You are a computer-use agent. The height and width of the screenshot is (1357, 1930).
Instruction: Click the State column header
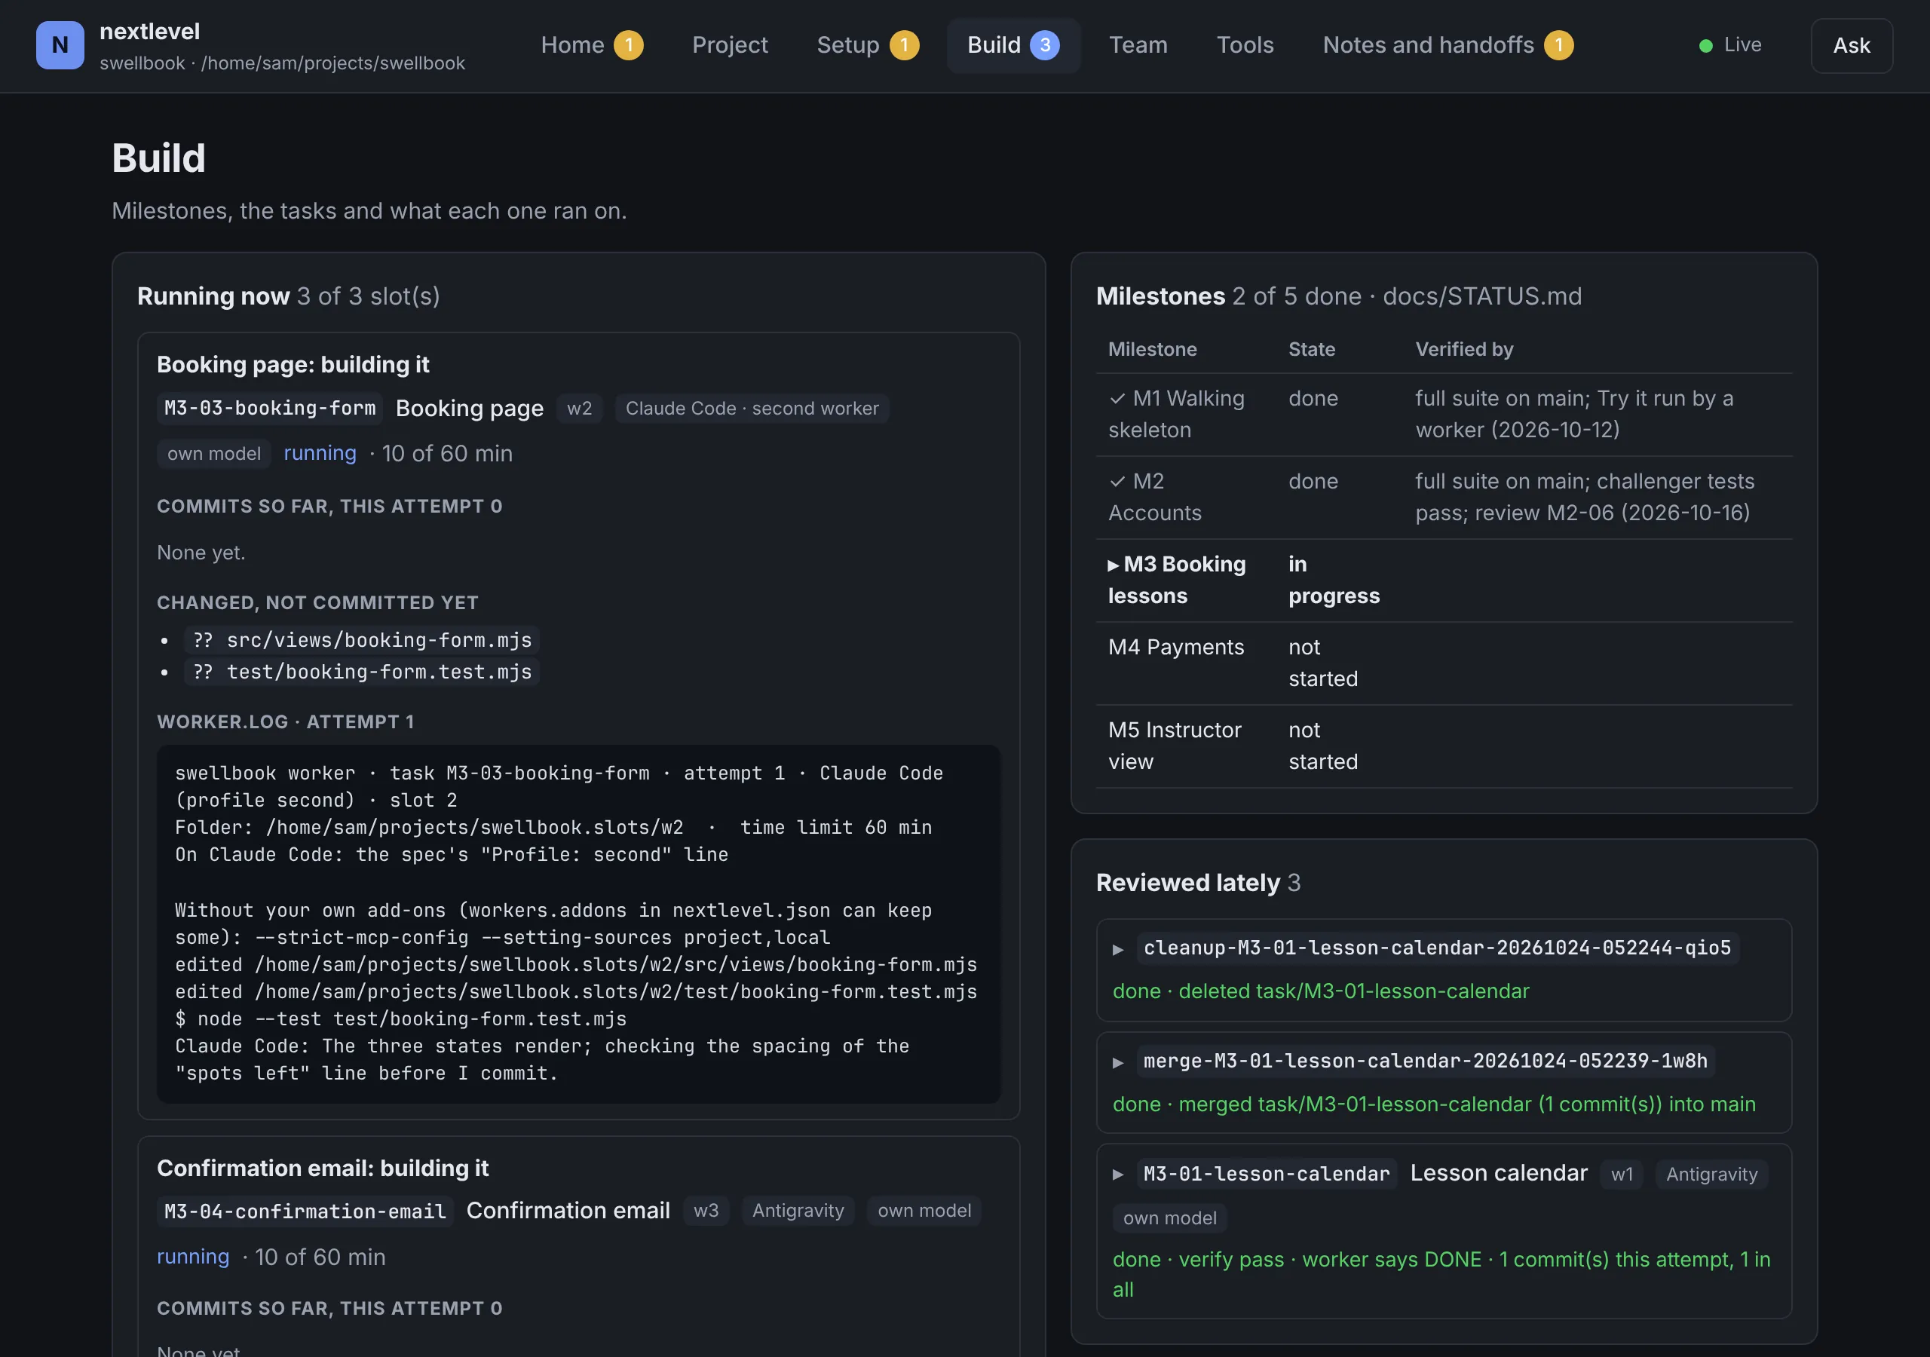1311,350
